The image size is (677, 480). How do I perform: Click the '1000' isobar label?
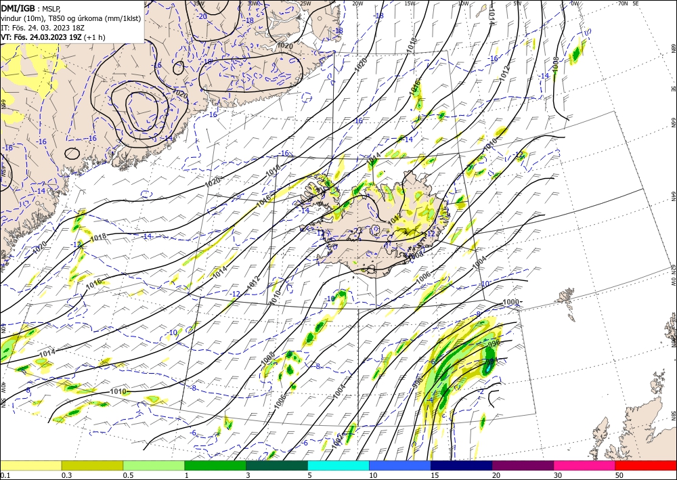pos(512,302)
